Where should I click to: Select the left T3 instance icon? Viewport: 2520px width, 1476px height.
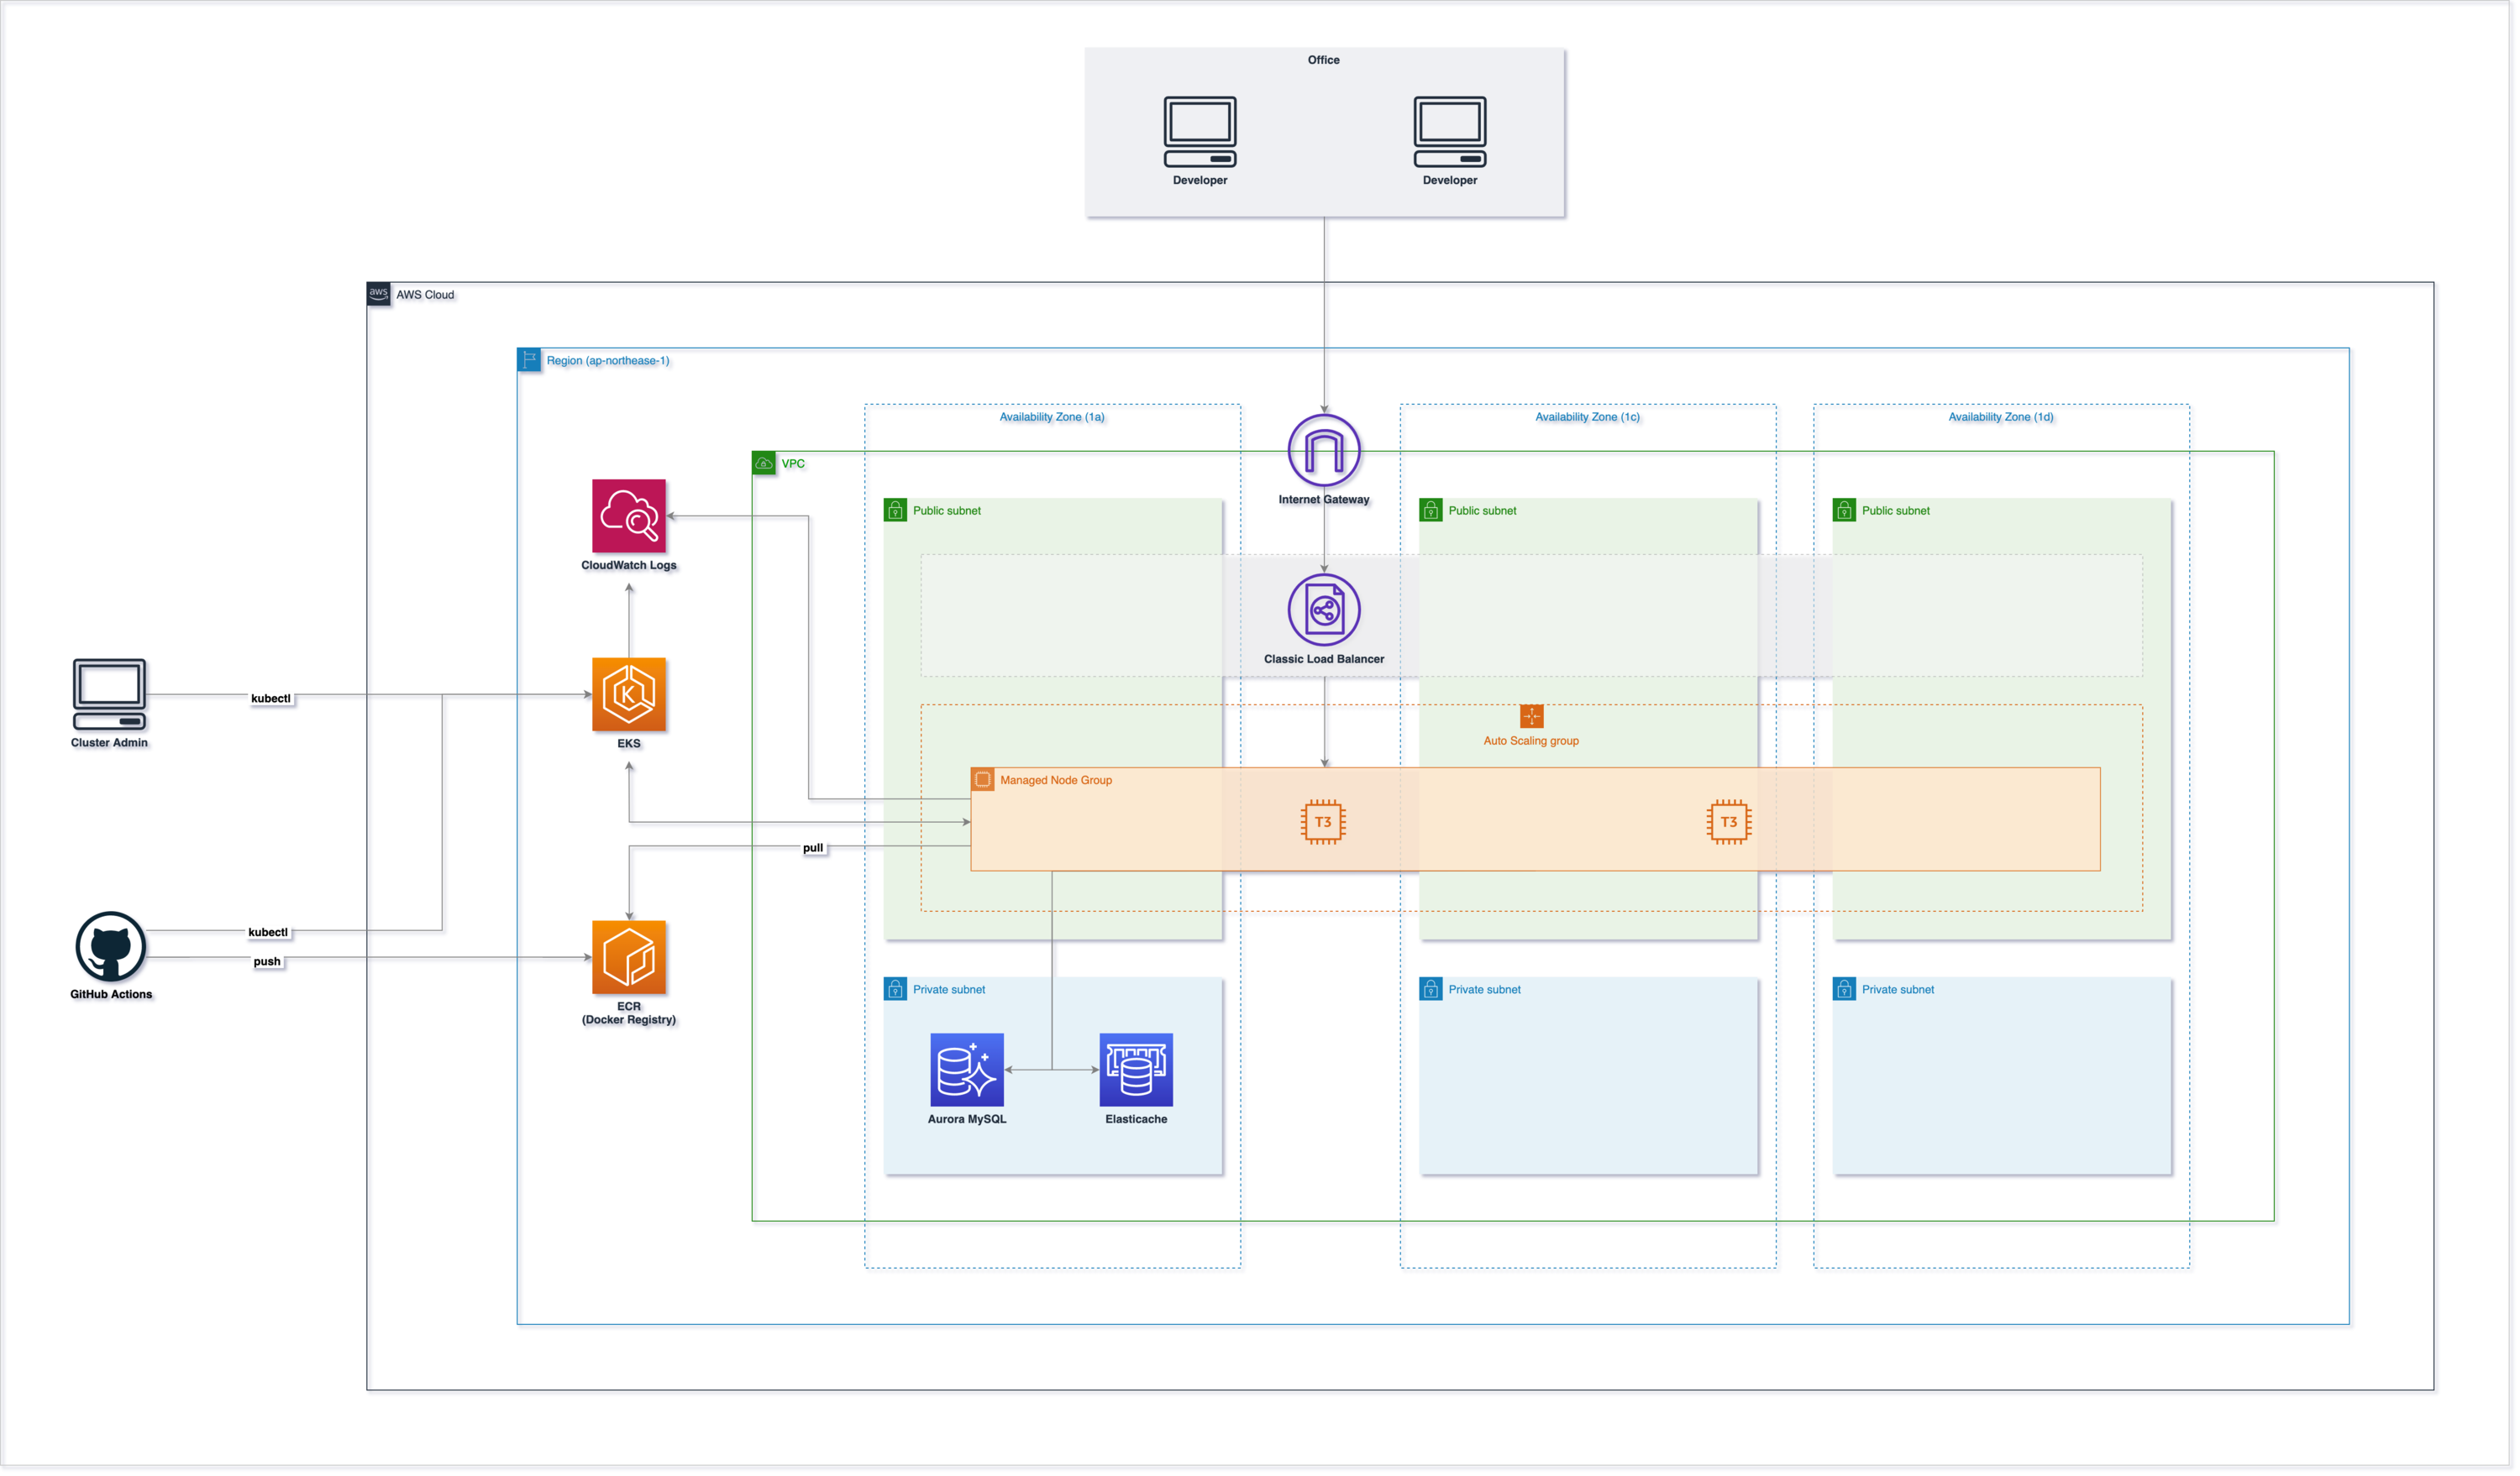click(x=1323, y=823)
